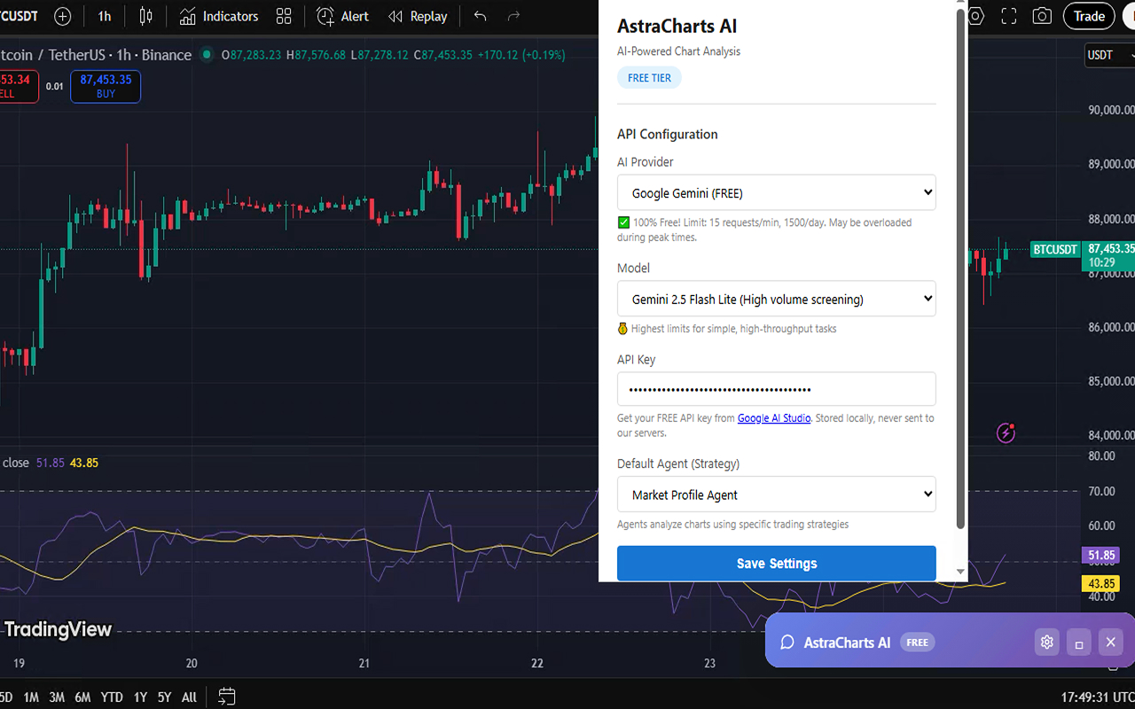Click the pink lightning flash icon

[x=1006, y=432]
